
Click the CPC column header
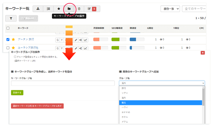coord(202,28)
